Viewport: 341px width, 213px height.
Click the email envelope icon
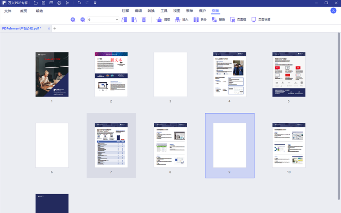click(x=51, y=3)
